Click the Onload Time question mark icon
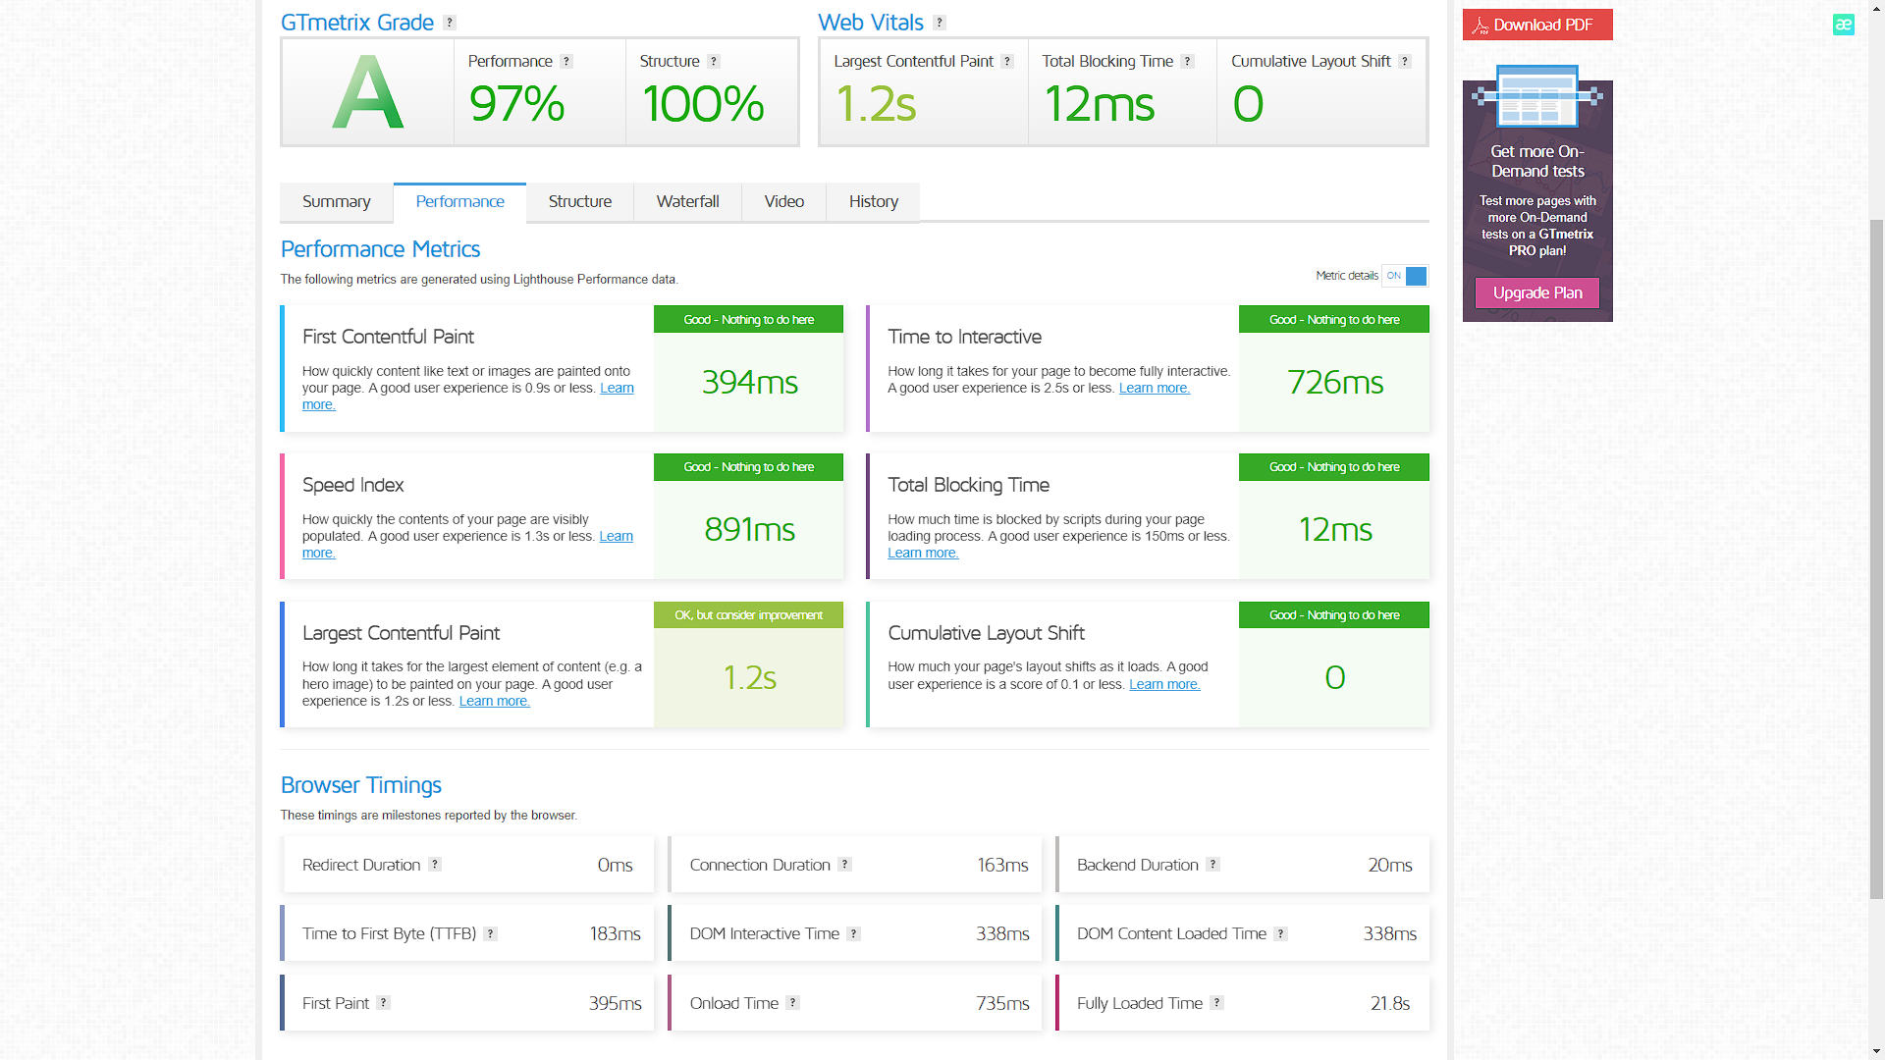 (x=793, y=1003)
